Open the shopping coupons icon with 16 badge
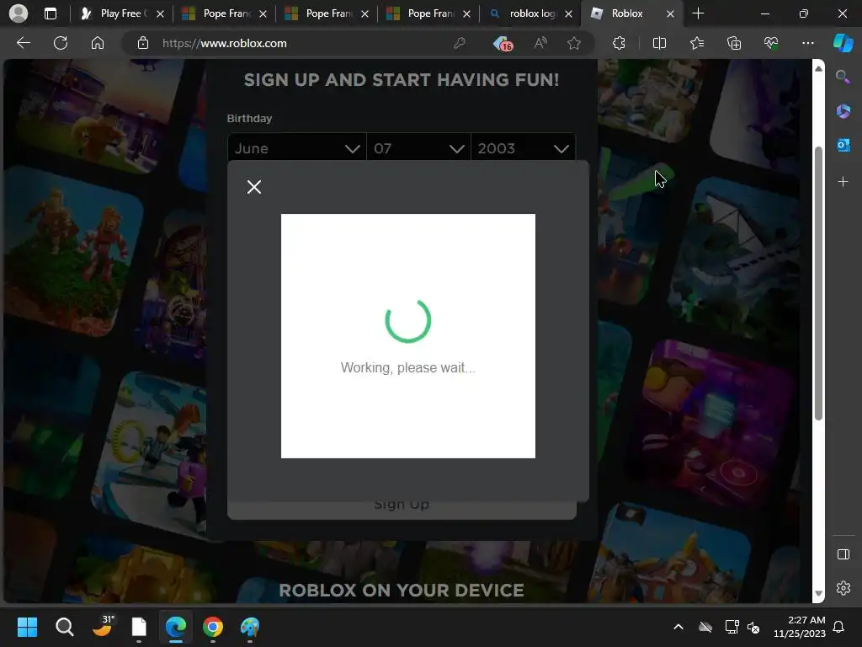This screenshot has width=862, height=647. pos(503,43)
